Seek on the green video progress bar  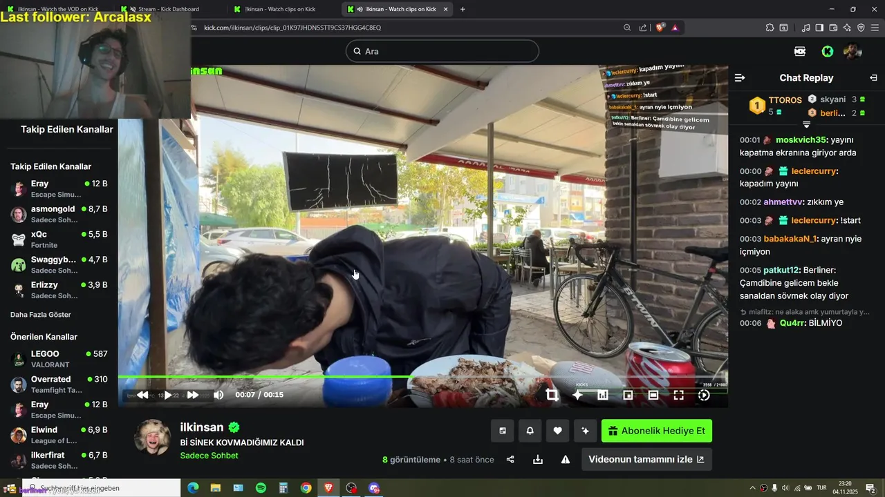[422, 376]
